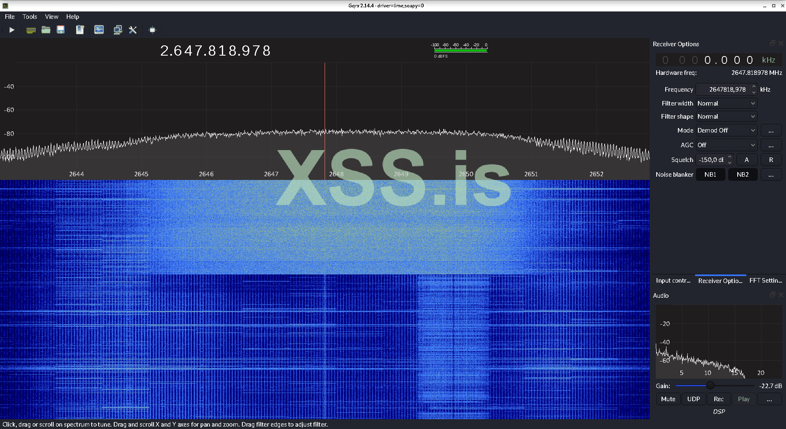Open remote control via the computers icon
786x429 pixels.
pos(118,29)
